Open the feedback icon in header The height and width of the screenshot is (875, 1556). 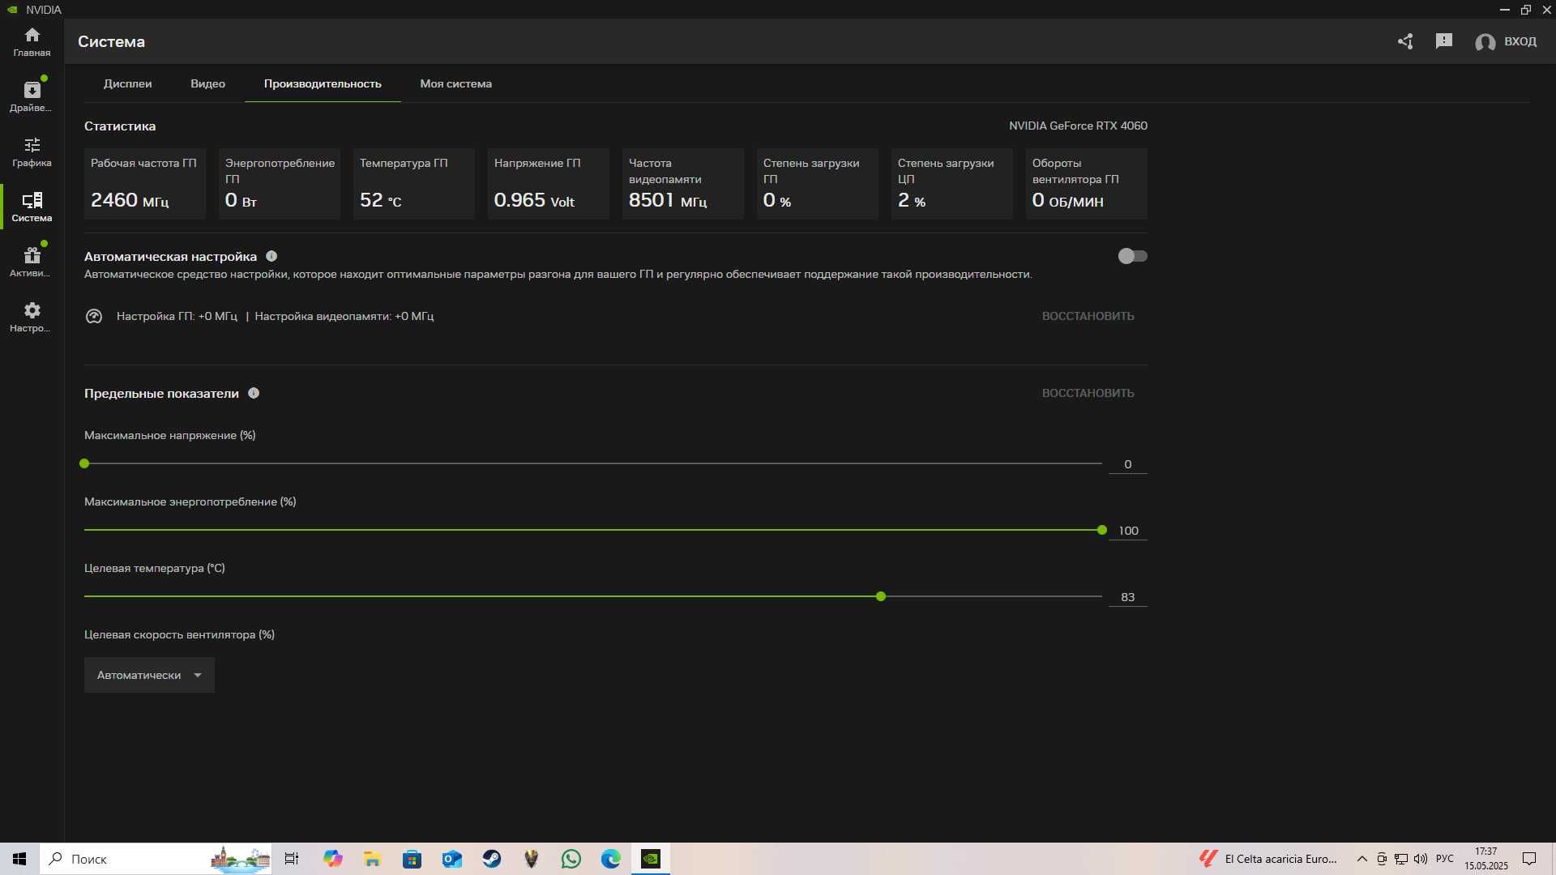(x=1444, y=41)
